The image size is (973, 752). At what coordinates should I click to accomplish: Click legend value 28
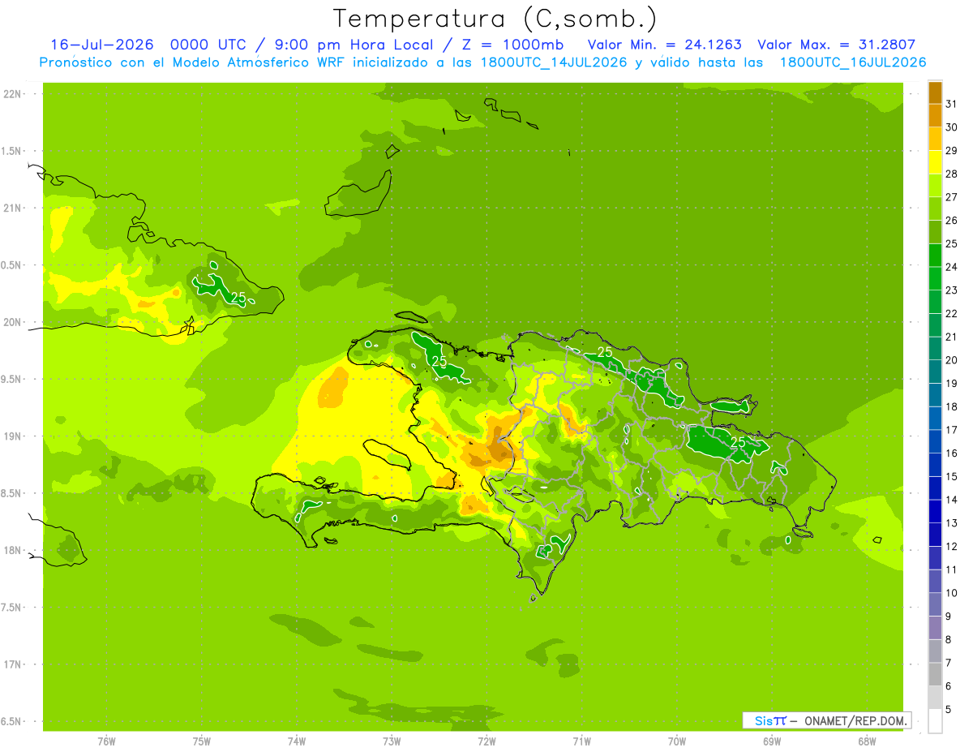coord(951,174)
